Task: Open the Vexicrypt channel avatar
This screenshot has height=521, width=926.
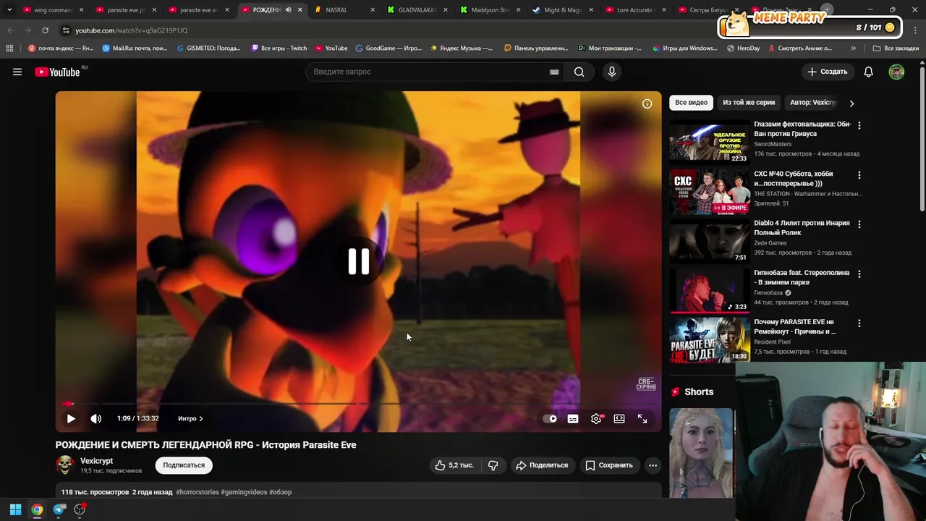Action: tap(65, 465)
